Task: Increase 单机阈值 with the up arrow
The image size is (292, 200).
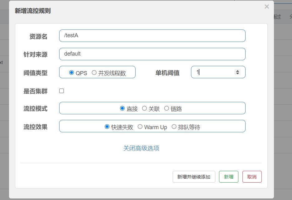Action: pyautogui.click(x=238, y=71)
